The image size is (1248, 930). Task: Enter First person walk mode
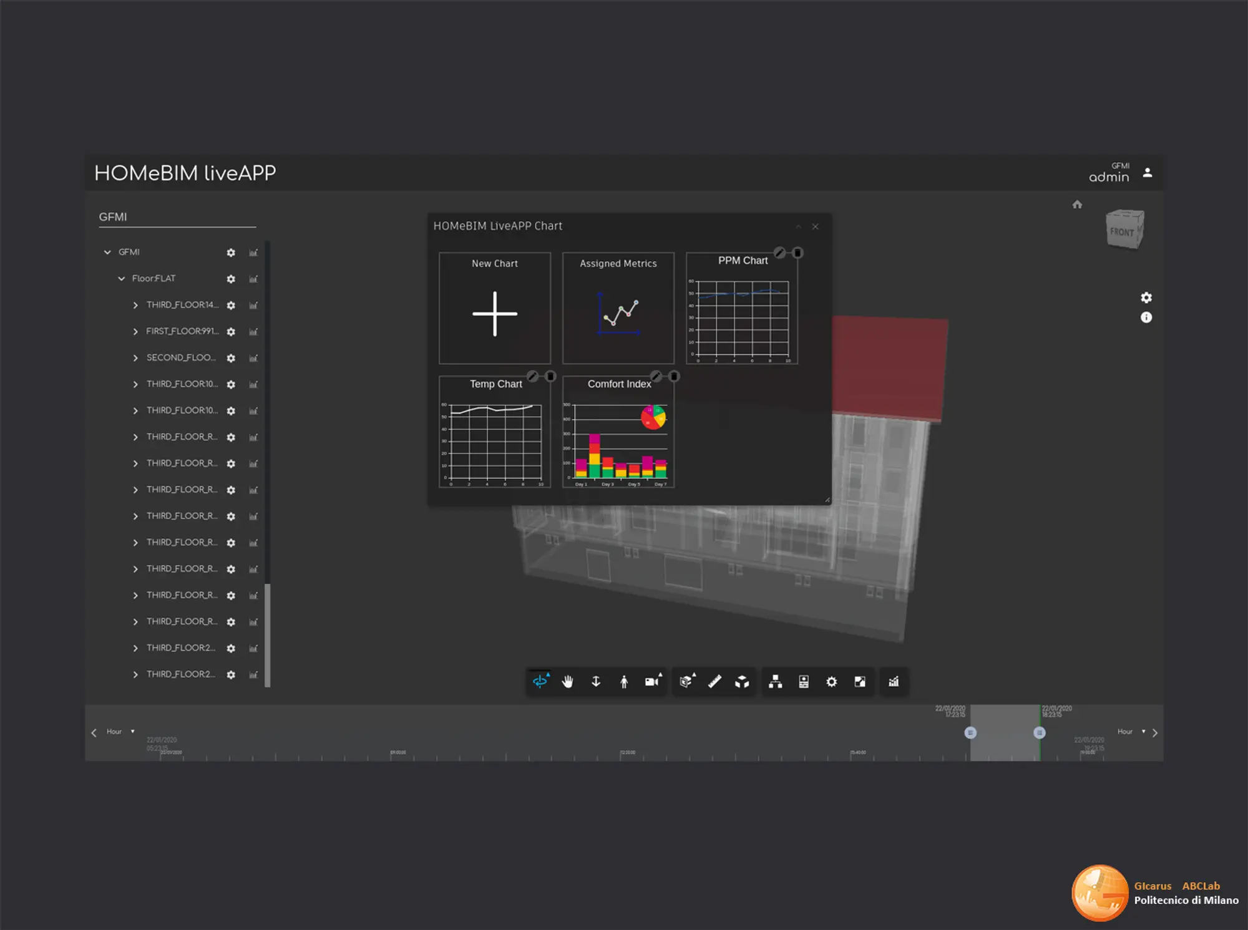pos(623,682)
